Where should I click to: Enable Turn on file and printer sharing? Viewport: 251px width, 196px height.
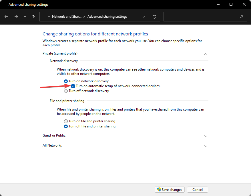66,121
